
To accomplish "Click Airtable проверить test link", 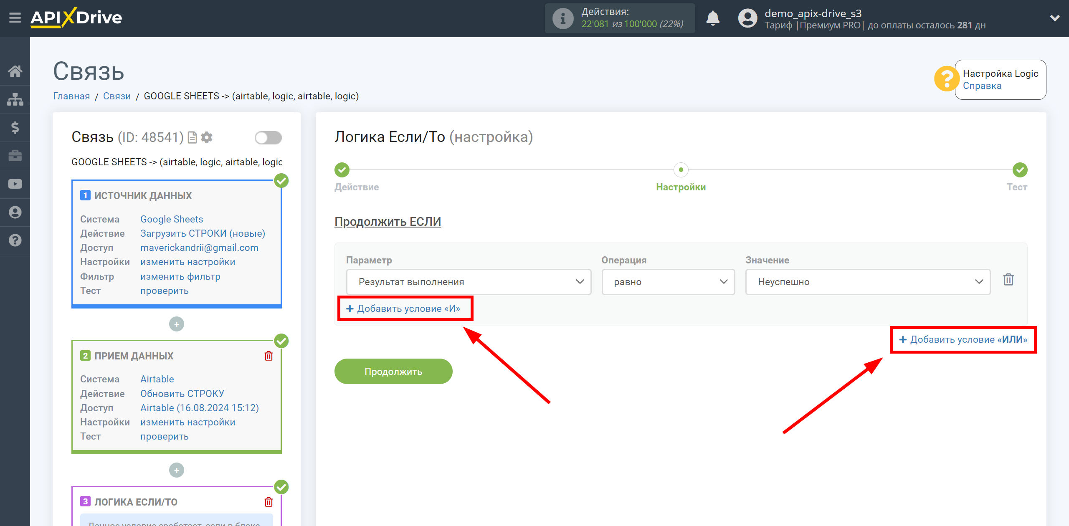I will tap(164, 436).
